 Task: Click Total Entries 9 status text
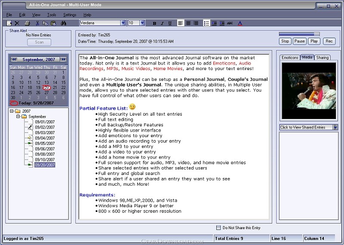[229, 239]
